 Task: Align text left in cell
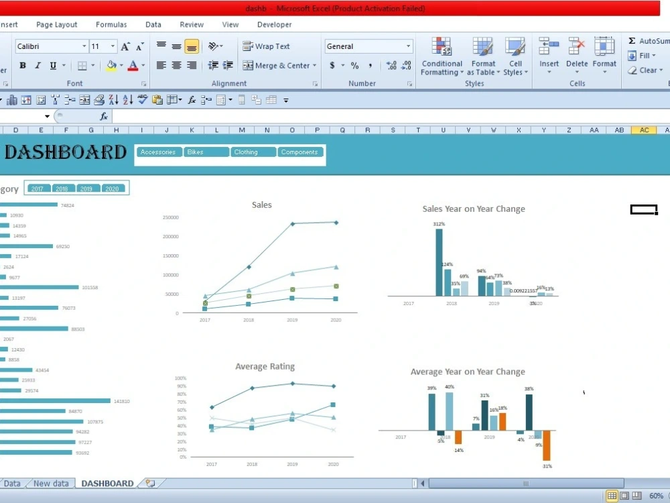coord(161,66)
